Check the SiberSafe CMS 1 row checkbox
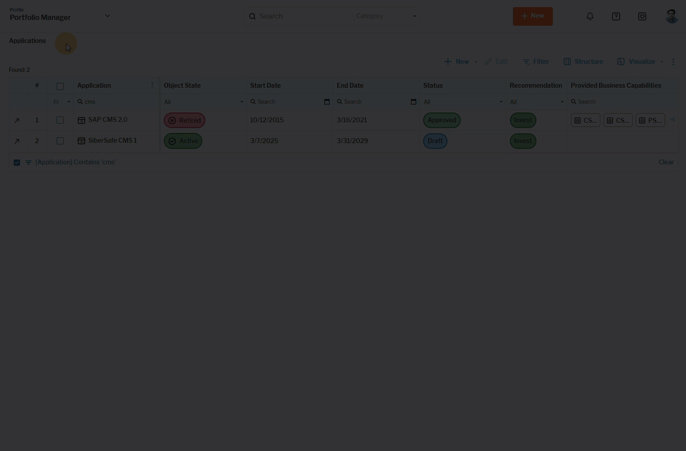The height and width of the screenshot is (451, 686). click(60, 141)
